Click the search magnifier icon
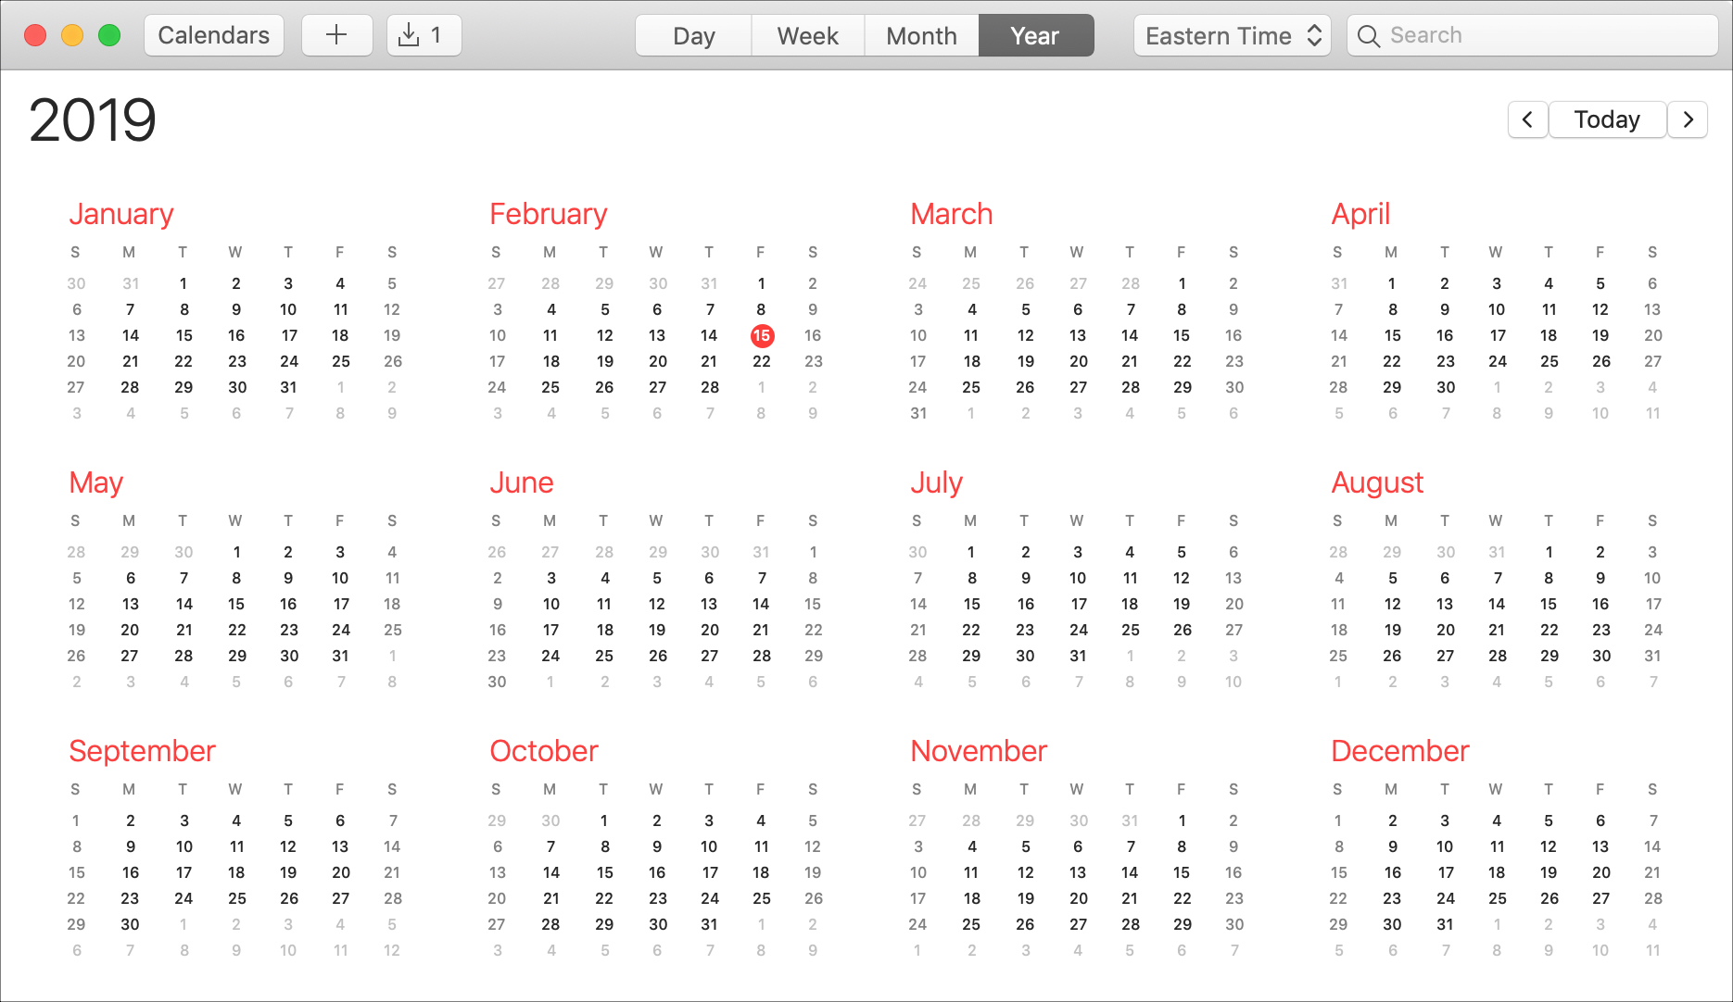The width and height of the screenshot is (1733, 1002). tap(1368, 35)
